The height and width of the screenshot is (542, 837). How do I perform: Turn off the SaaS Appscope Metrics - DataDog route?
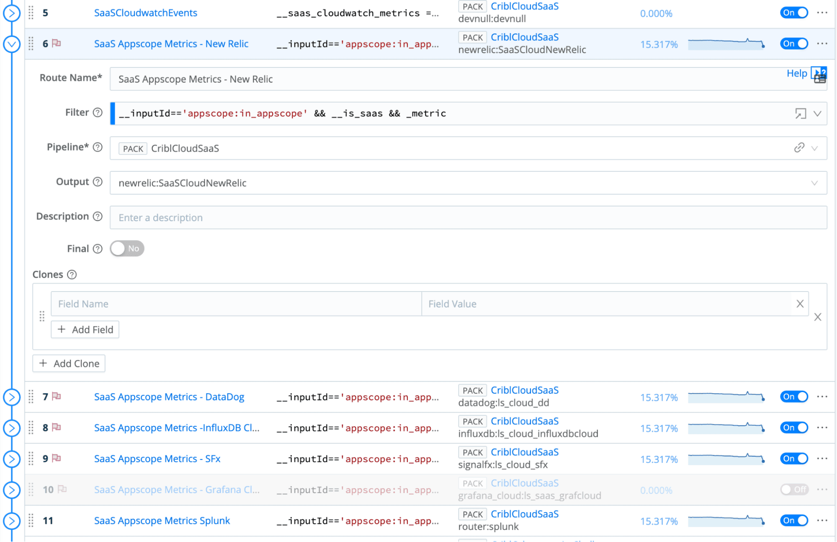(793, 397)
